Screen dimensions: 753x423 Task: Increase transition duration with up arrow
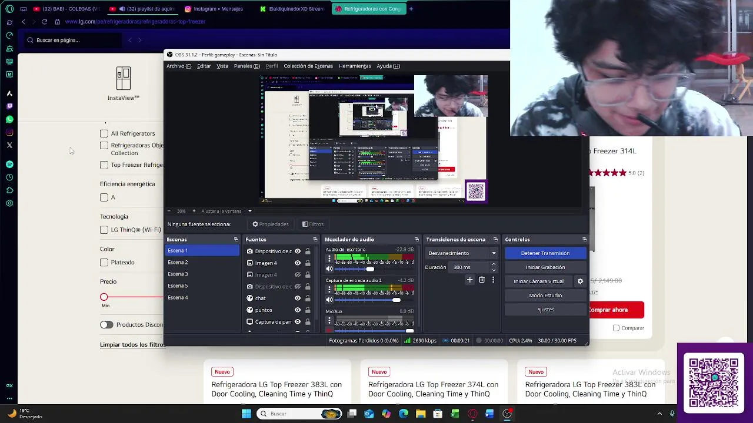[x=494, y=264]
